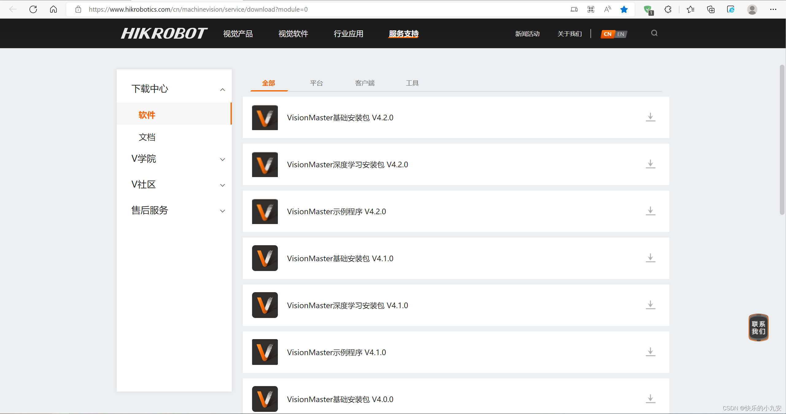The width and height of the screenshot is (786, 414).
Task: Switch to the 客户端 filter tab
Action: (364, 83)
